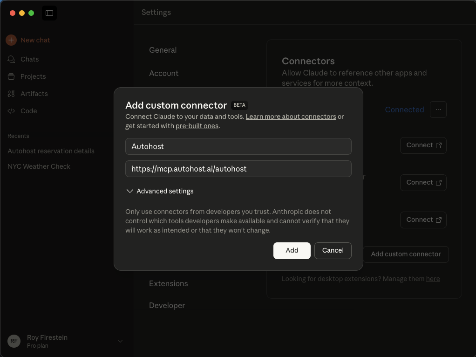Select the Account settings tab
Viewport: 476px width, 357px height.
163,73
